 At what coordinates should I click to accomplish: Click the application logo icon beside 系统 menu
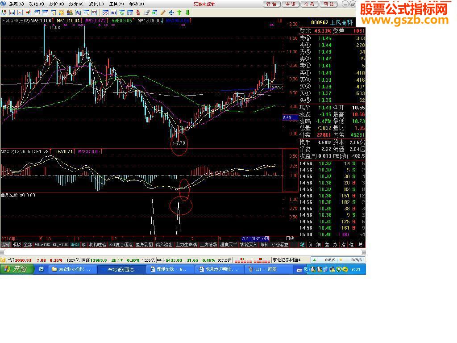coord(3,4)
